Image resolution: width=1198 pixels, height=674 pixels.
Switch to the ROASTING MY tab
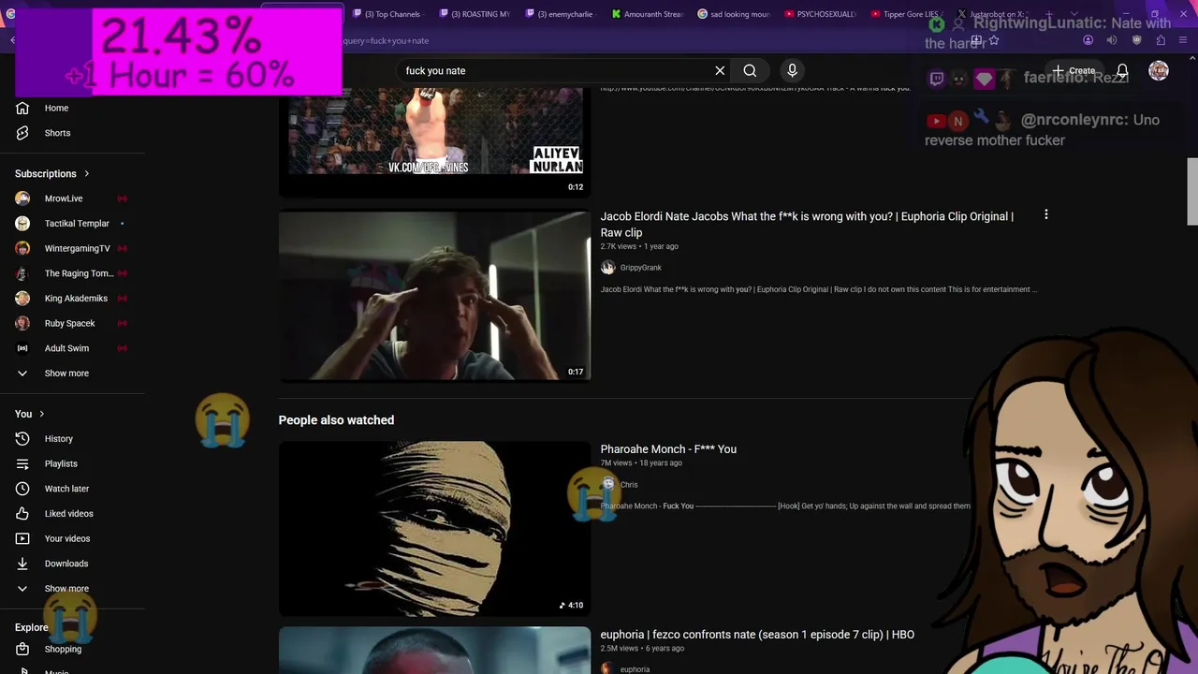pos(473,14)
